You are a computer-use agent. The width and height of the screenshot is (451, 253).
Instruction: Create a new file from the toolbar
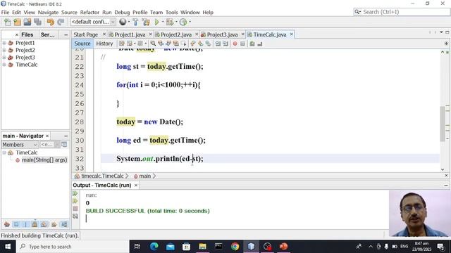8,22
